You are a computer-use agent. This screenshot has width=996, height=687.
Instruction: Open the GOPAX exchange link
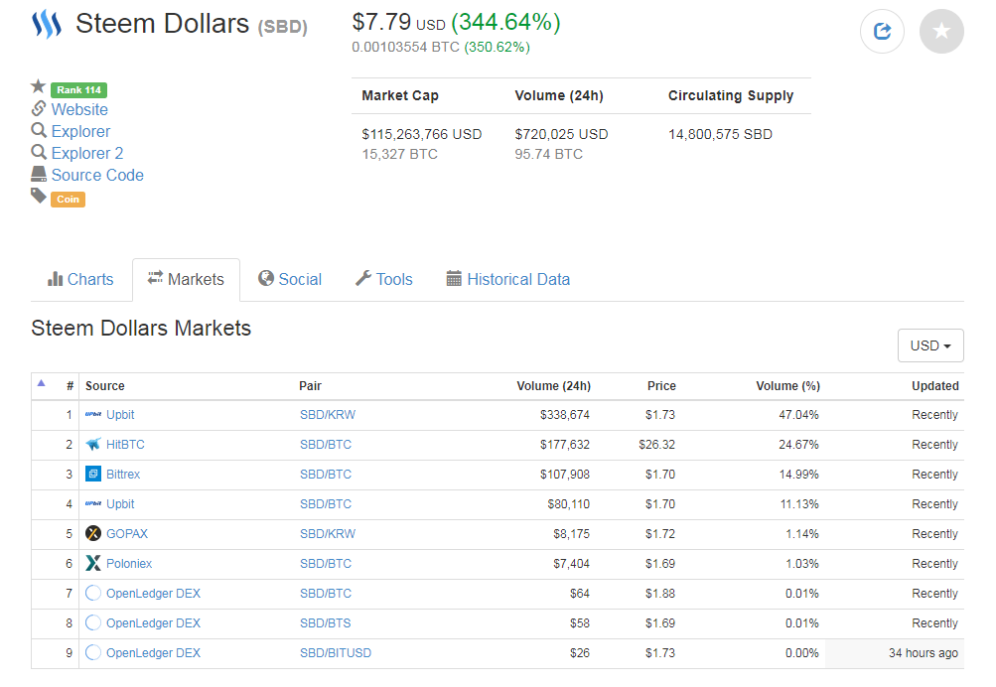(127, 534)
